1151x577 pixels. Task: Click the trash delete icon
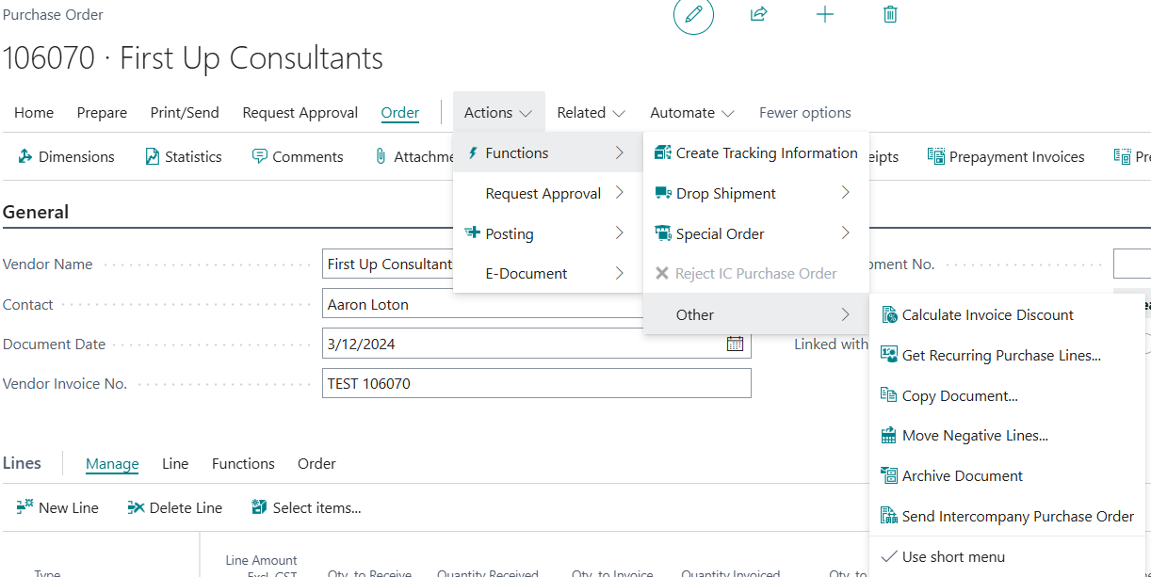click(x=890, y=14)
